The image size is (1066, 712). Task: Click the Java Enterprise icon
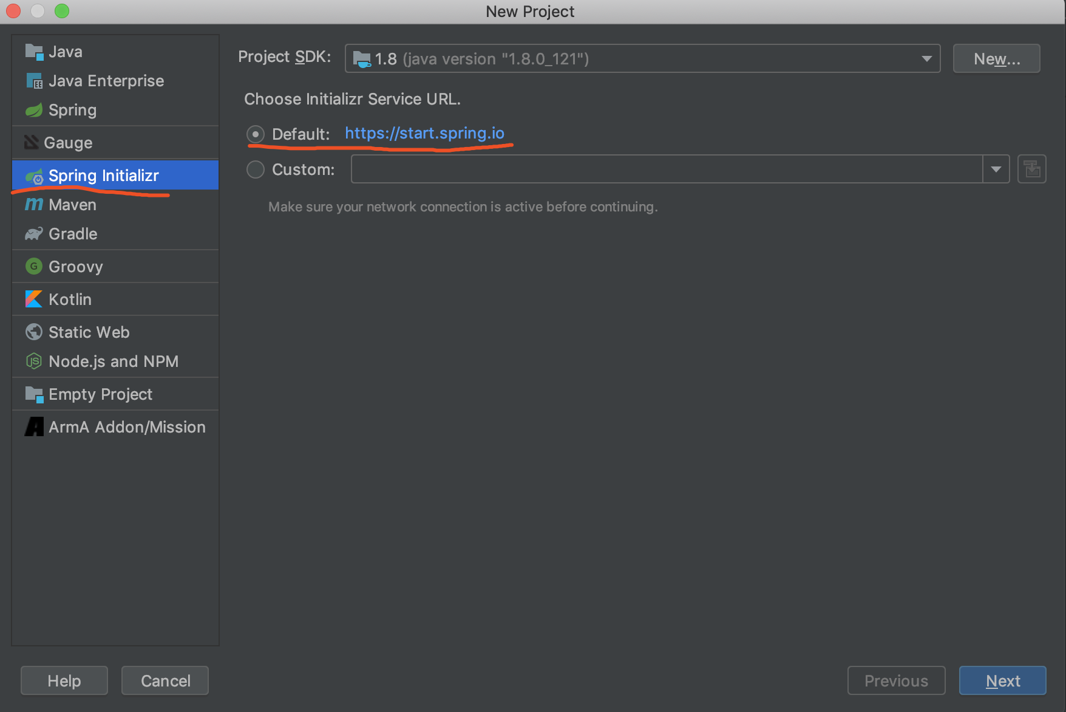coord(34,81)
